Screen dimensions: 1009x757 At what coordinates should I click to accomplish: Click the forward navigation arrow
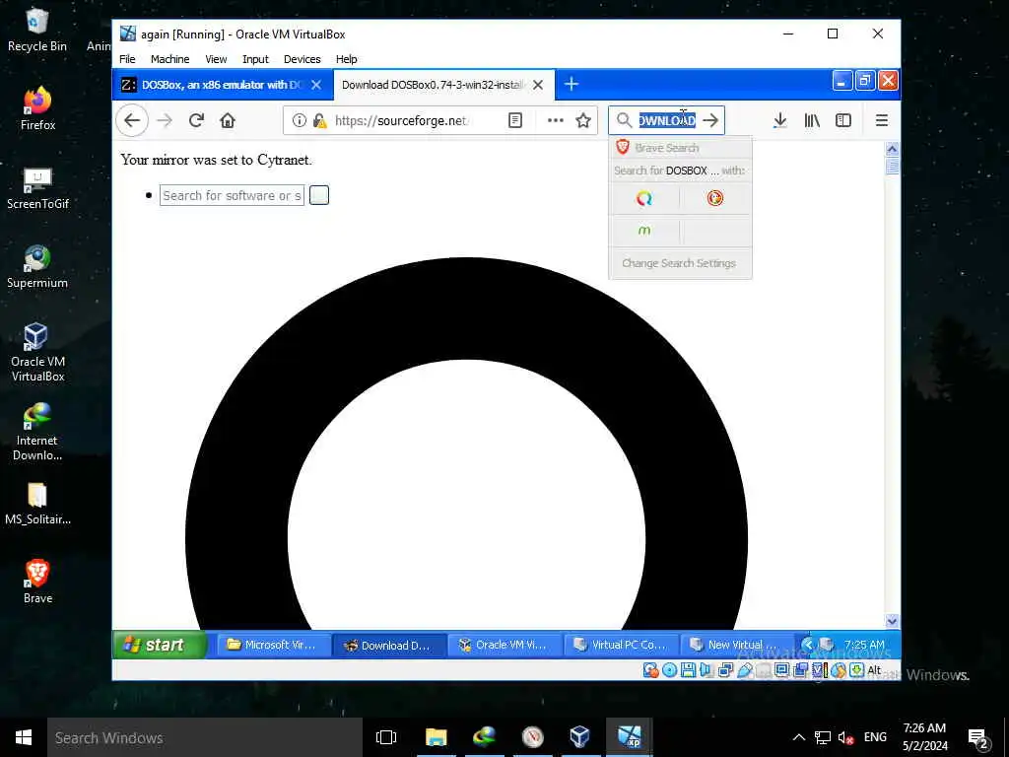pyautogui.click(x=165, y=120)
